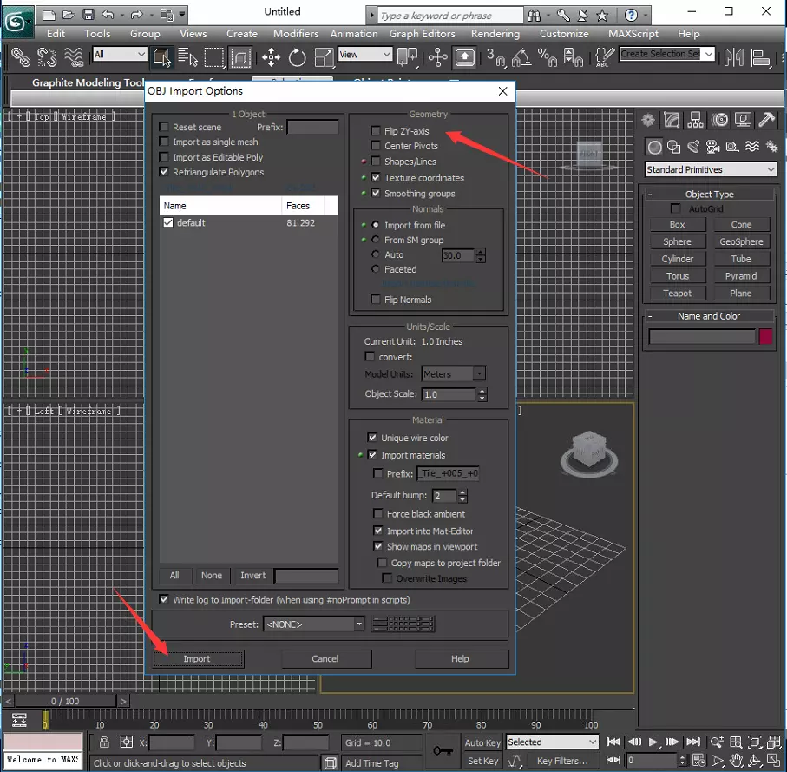Open the Rendering menu
This screenshot has width=787, height=772.
495,34
